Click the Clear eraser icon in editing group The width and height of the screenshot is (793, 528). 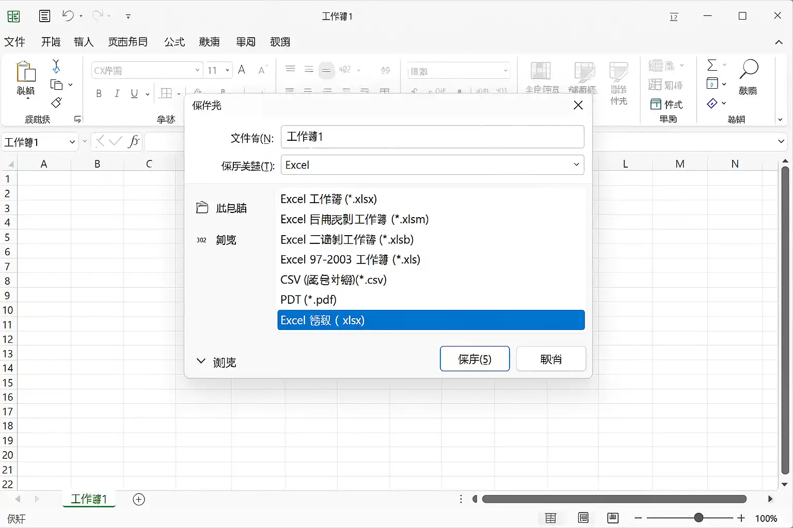(712, 104)
